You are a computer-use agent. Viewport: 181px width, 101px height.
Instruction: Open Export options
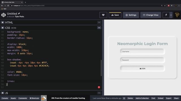tap(169, 98)
